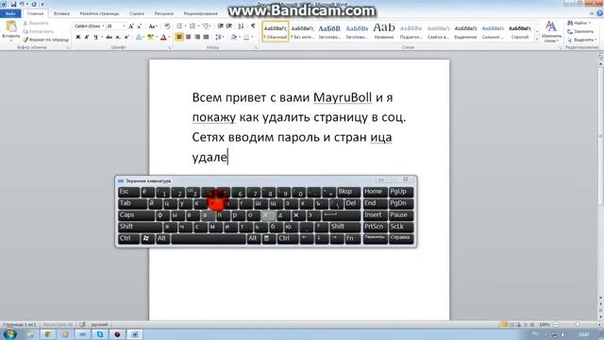Switch to the Review (Рецензирование) tab

[x=201, y=13]
